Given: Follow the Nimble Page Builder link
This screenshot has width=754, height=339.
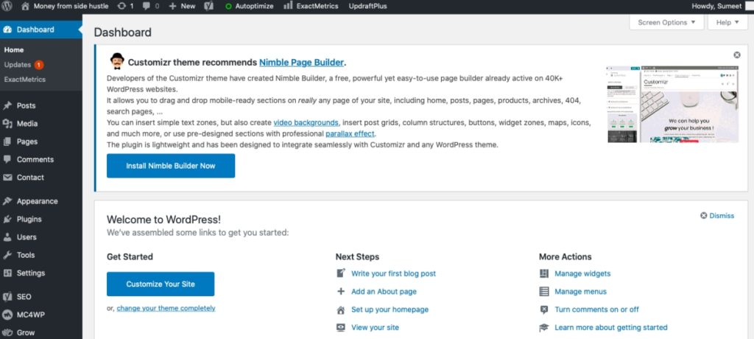Looking at the screenshot, I should 301,63.
